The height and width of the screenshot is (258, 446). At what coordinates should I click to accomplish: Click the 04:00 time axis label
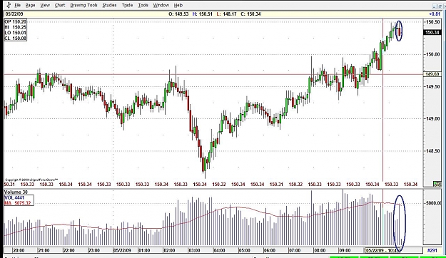coord(219,250)
